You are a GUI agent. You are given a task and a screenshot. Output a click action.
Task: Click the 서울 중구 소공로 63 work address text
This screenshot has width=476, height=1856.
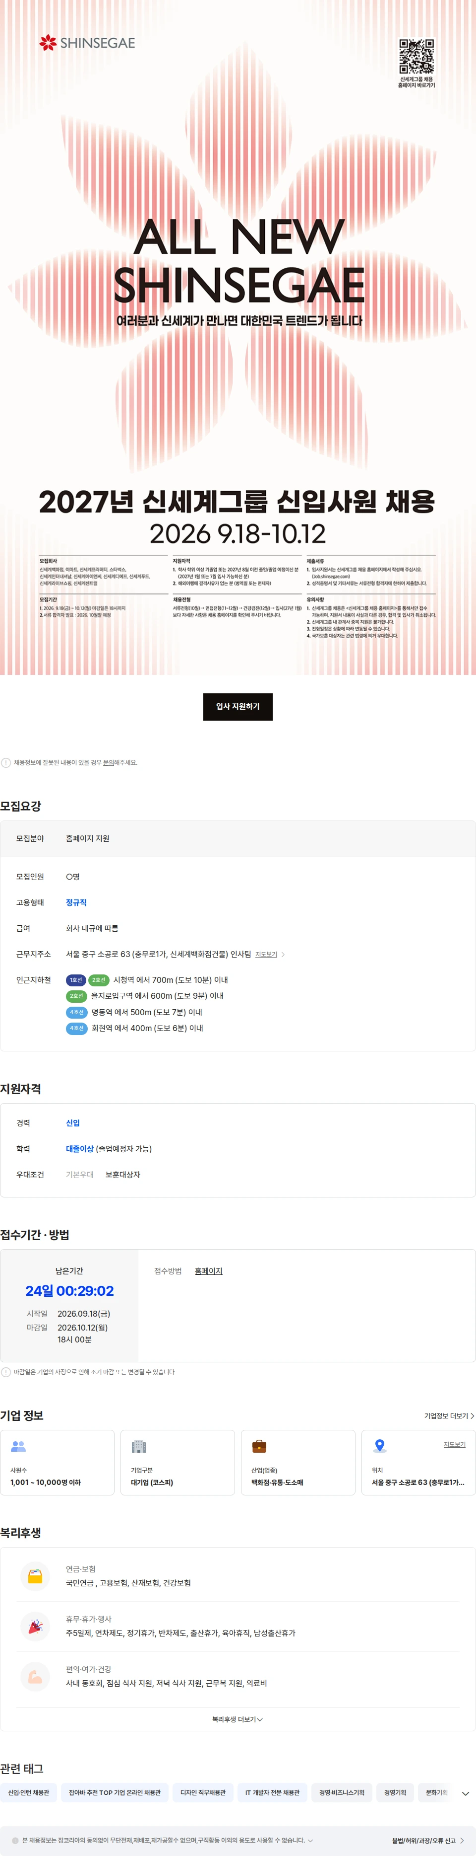[158, 954]
